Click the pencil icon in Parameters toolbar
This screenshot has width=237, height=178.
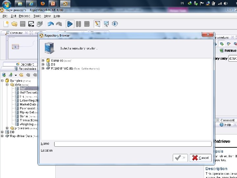228,44
